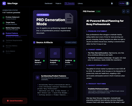This screenshot has height=106, width=132.
Task: Click the 3 inputs verified badge
Action: pos(71,42)
